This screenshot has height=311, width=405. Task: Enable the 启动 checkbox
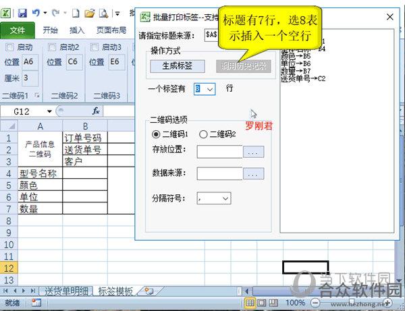click(x=9, y=47)
